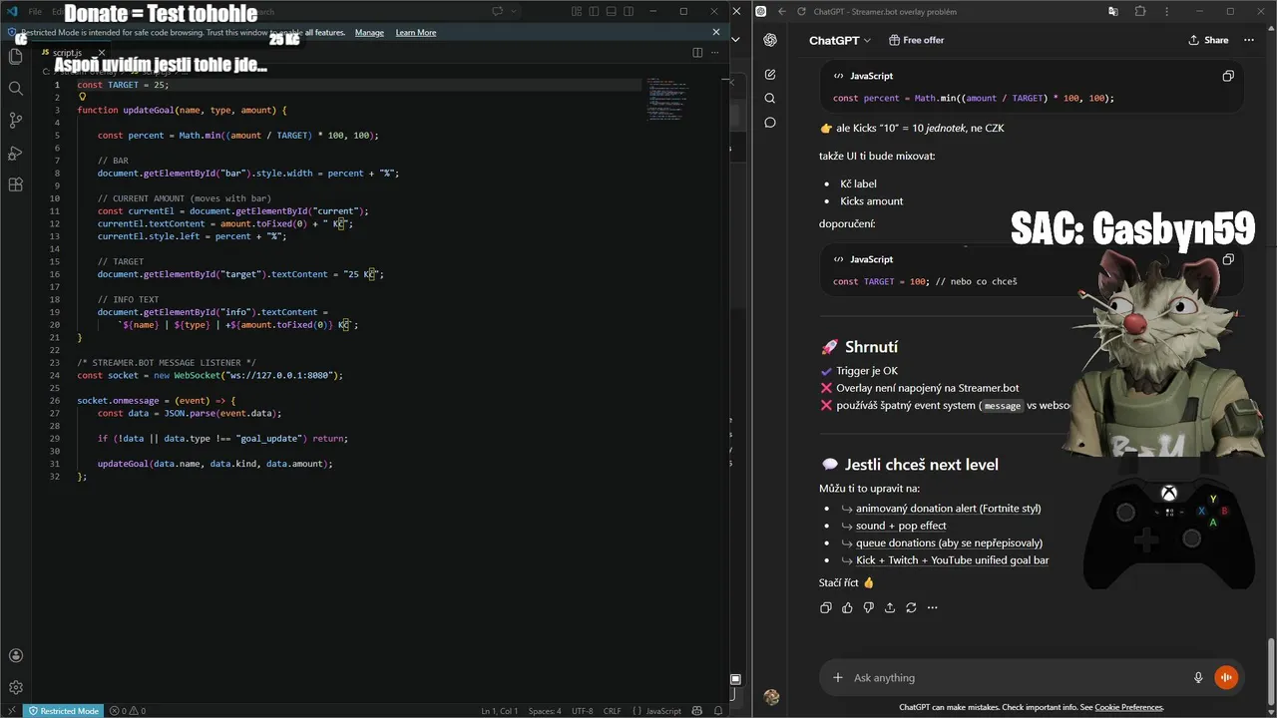Open the errors and warnings count in the status bar
The height and width of the screenshot is (718, 1277).
coord(128,711)
